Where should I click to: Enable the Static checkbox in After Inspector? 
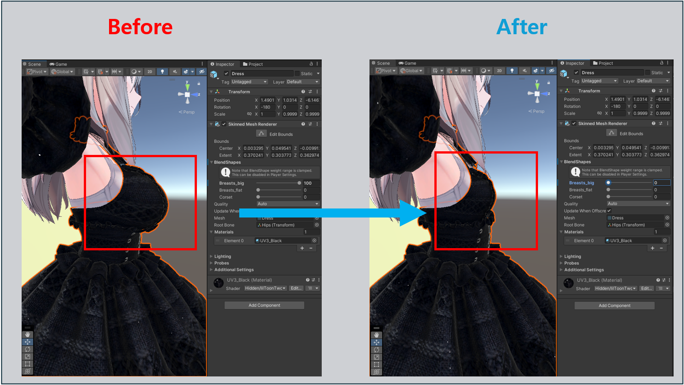point(648,72)
